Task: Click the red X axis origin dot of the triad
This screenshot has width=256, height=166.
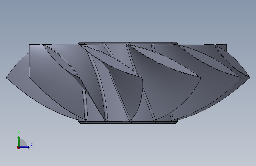Action: 18,147
